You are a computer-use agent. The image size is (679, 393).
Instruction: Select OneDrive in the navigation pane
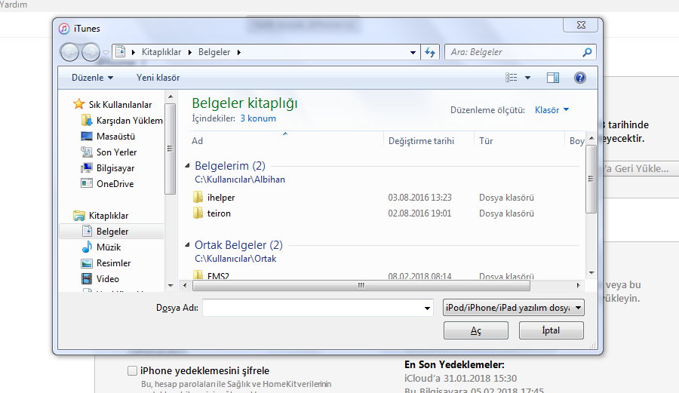click(x=114, y=184)
